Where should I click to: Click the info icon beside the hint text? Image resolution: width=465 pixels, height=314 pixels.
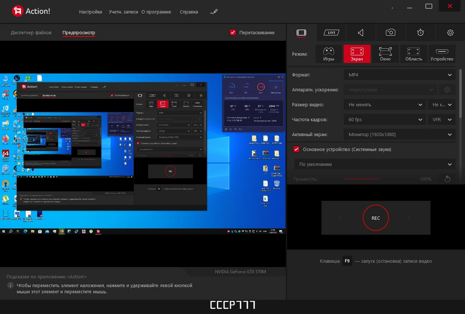pyautogui.click(x=10, y=286)
